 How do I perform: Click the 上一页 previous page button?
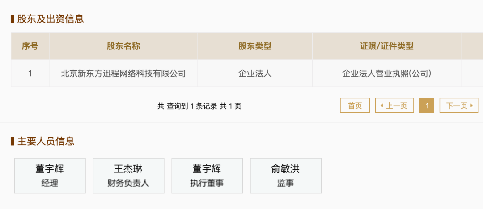coord(394,106)
